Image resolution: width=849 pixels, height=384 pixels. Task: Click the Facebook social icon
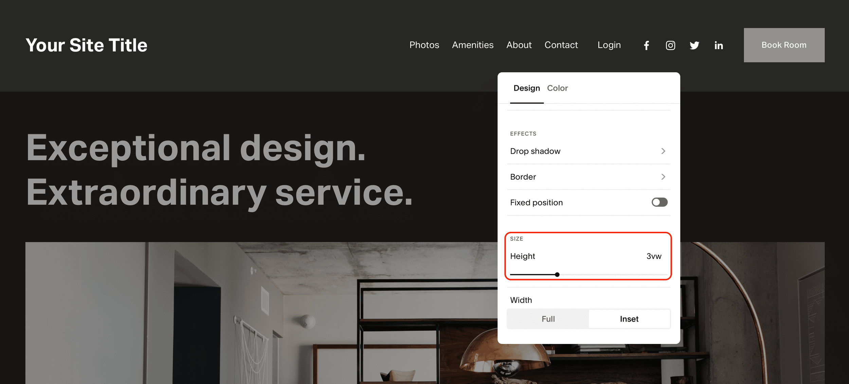(x=646, y=45)
